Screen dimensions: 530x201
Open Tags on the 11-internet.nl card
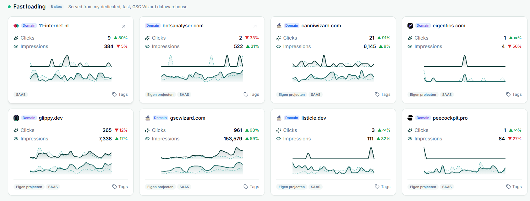pyautogui.click(x=120, y=95)
